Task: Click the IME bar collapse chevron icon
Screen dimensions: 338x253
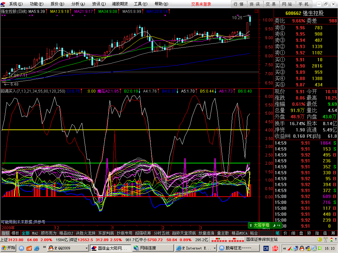Action: click(251, 225)
